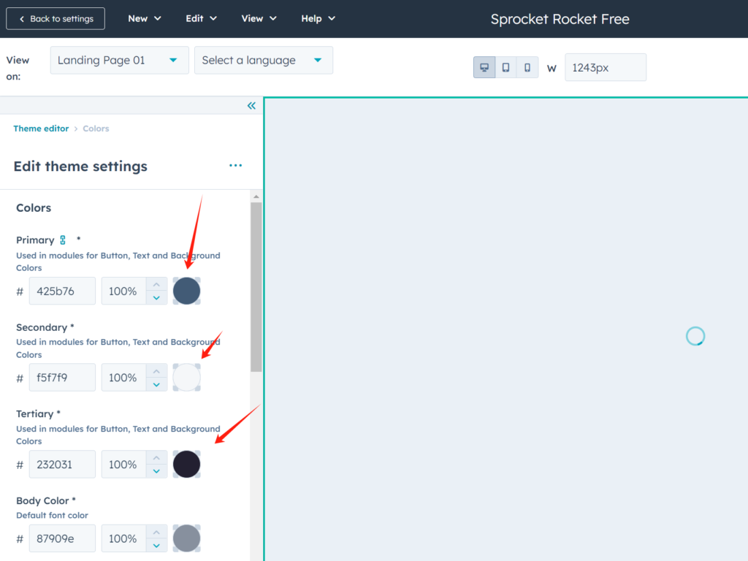Viewport: 748px width, 561px height.
Task: Switch to mobile phone preview icon
Action: [x=527, y=68]
